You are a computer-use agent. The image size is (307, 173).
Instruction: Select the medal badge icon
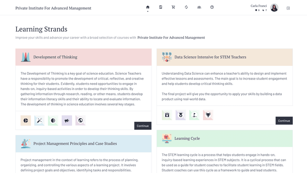(181, 115)
